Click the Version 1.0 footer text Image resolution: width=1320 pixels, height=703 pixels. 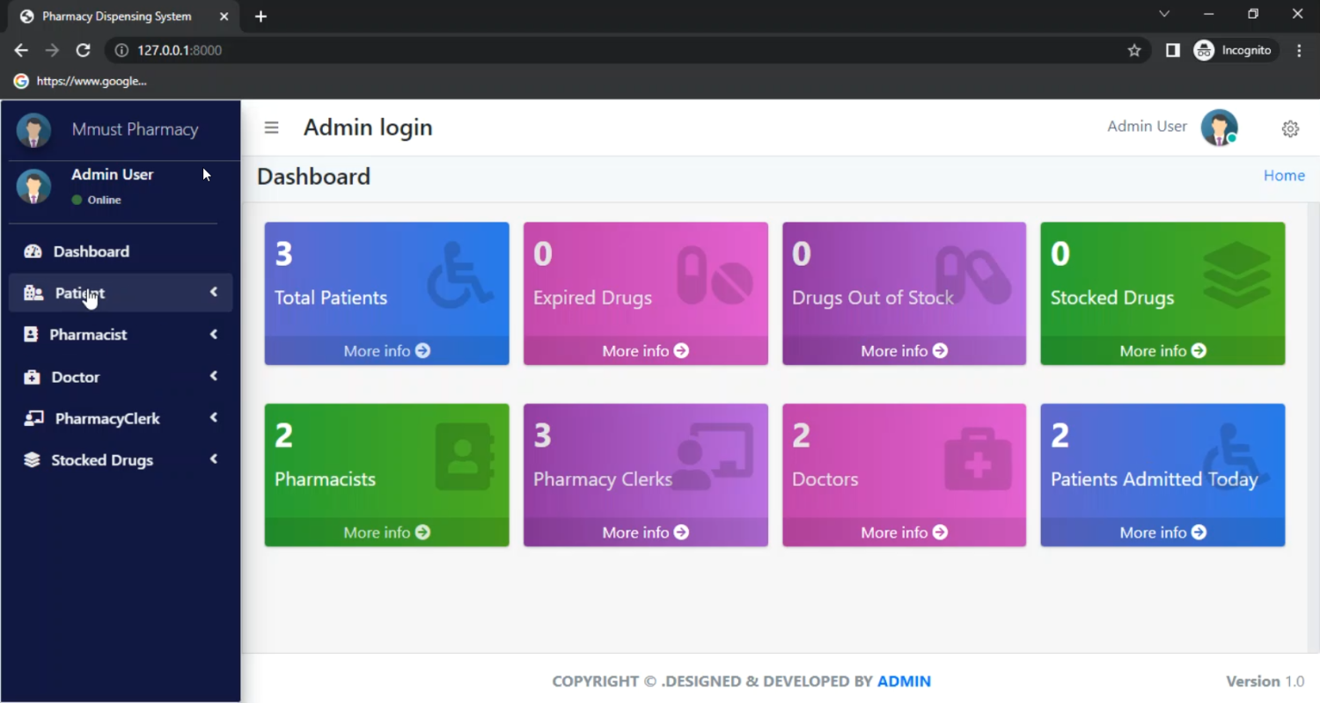coord(1265,681)
